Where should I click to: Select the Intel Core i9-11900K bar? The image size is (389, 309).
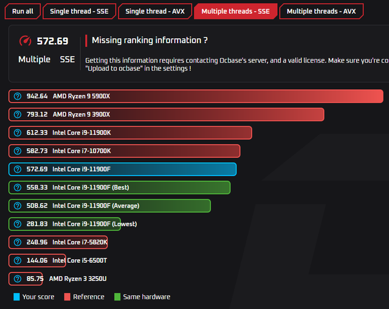[130, 133]
